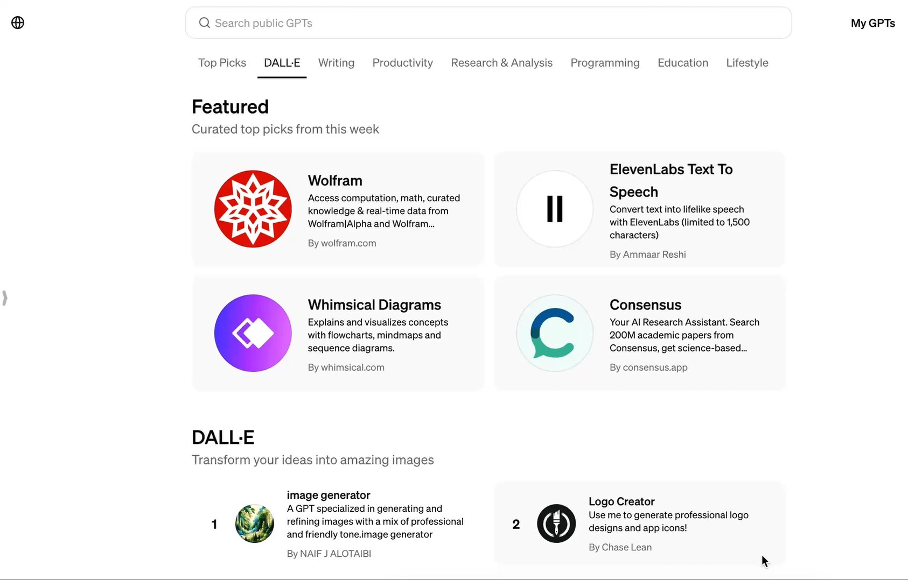908x580 pixels.
Task: Click the globe icon at top left
Action: 18,23
